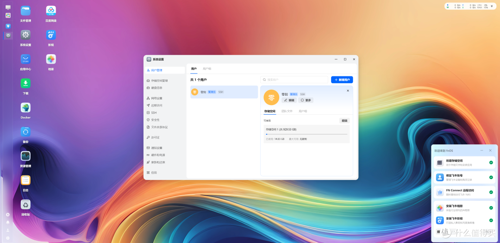500x243 pixels.
Task: Open the 文件管理 desktop icon
Action: (25, 11)
